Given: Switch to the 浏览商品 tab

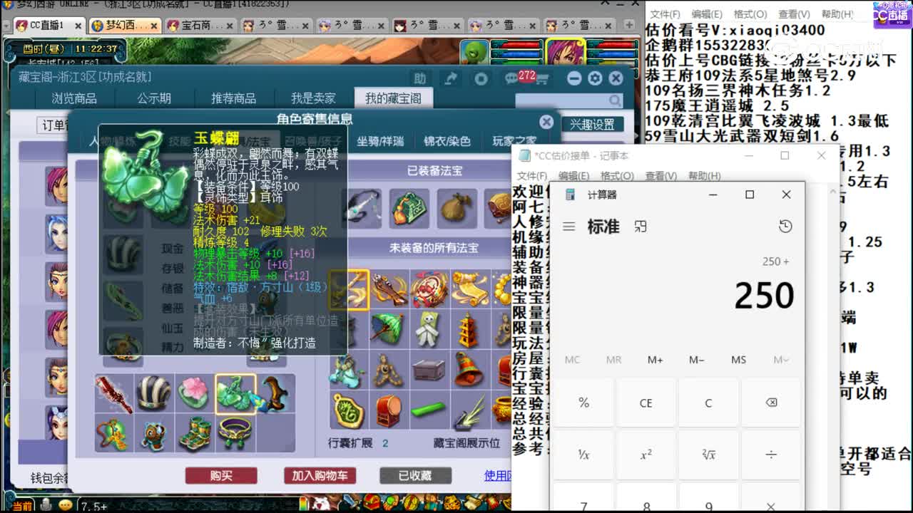Looking at the screenshot, I should point(74,98).
